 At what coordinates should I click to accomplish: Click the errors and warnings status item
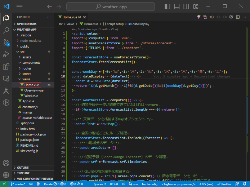(x=76, y=184)
